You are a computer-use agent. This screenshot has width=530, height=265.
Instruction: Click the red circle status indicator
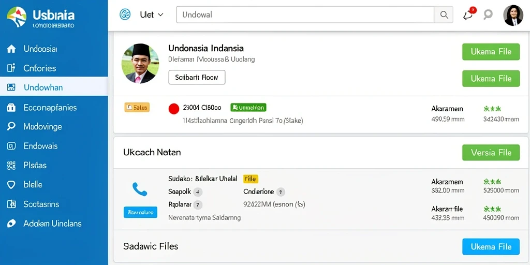(174, 109)
